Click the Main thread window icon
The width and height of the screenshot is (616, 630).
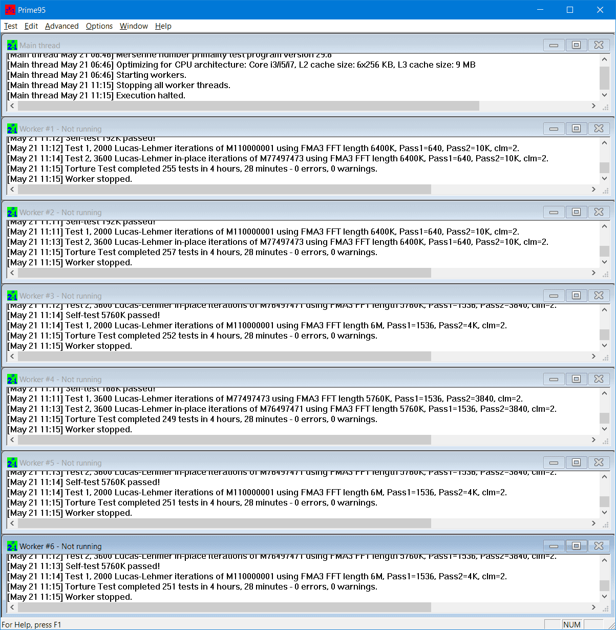[12, 45]
